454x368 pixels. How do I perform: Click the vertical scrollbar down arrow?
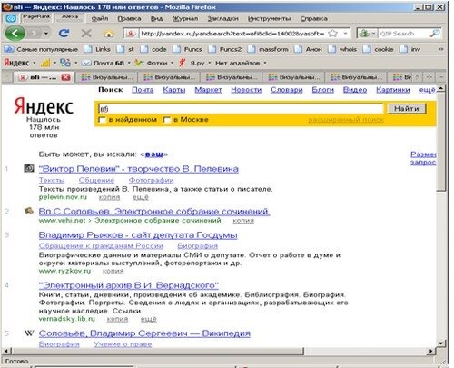(x=441, y=343)
